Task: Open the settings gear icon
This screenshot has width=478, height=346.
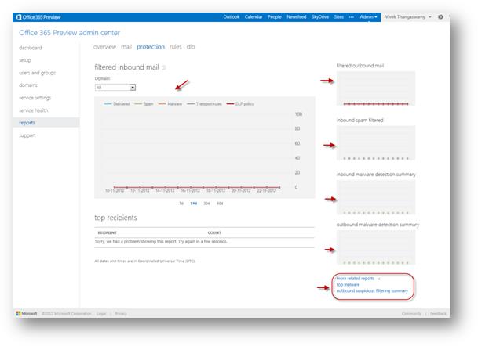Action: point(440,16)
